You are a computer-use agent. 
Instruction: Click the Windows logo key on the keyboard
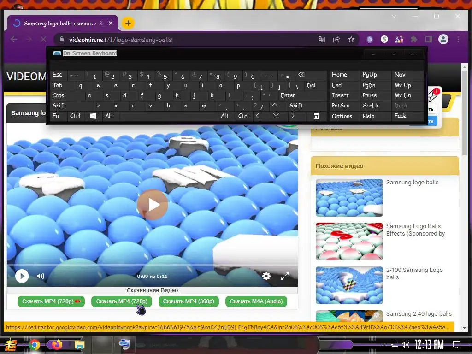[93, 116]
